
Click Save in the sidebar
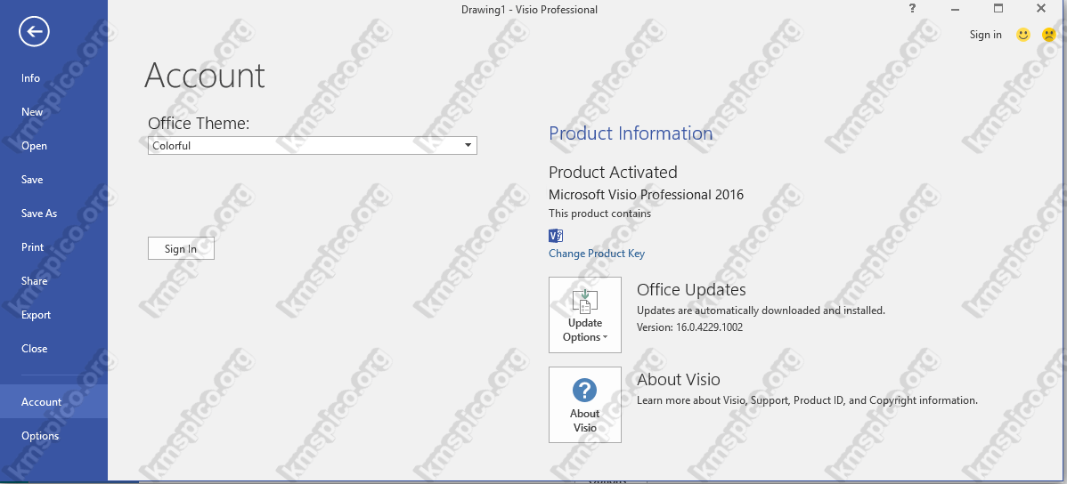53,180
